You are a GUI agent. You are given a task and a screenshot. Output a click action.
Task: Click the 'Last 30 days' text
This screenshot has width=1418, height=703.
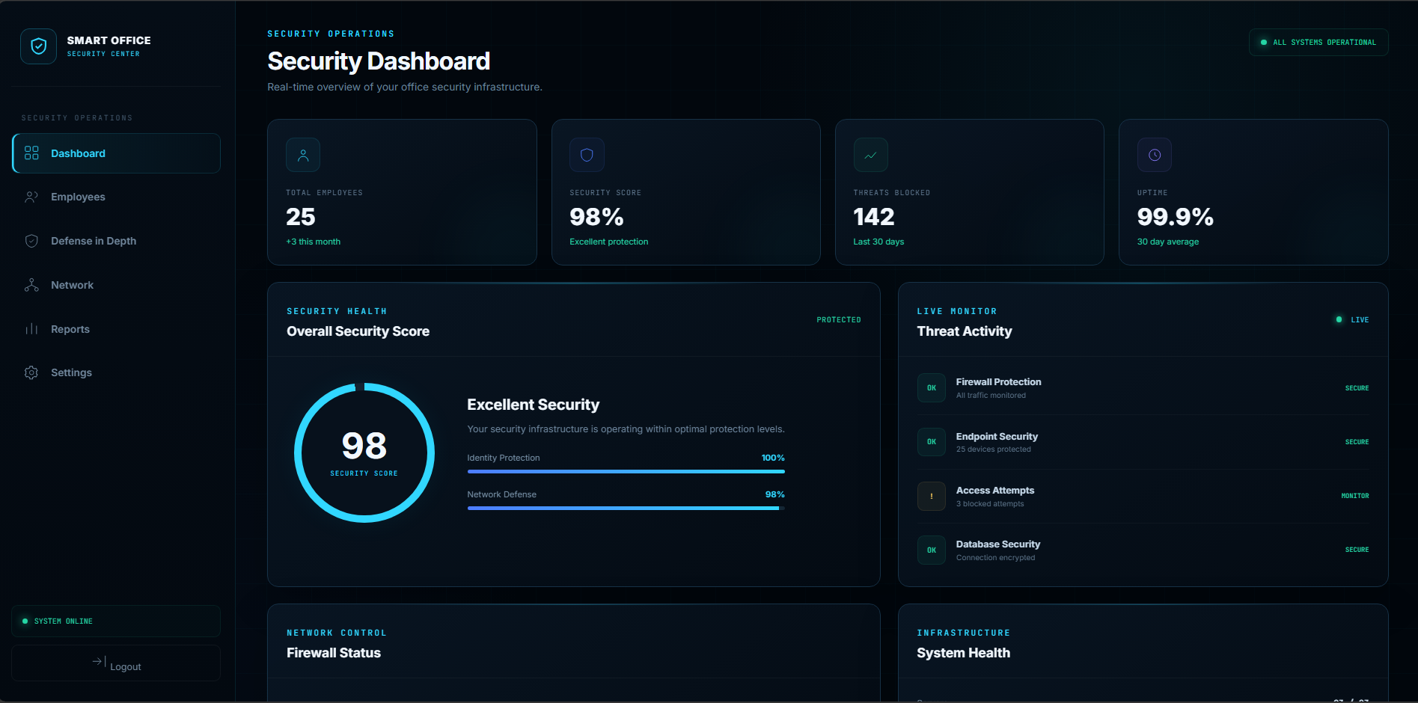pos(878,242)
